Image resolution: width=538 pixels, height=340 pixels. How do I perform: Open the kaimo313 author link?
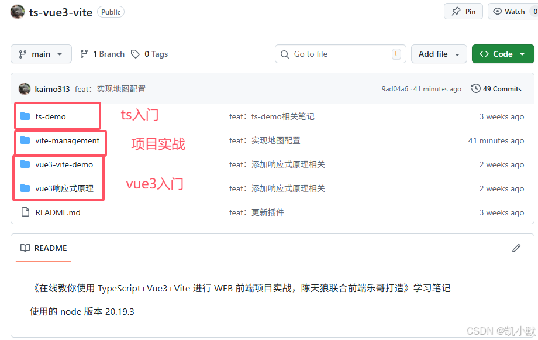pyautogui.click(x=52, y=89)
